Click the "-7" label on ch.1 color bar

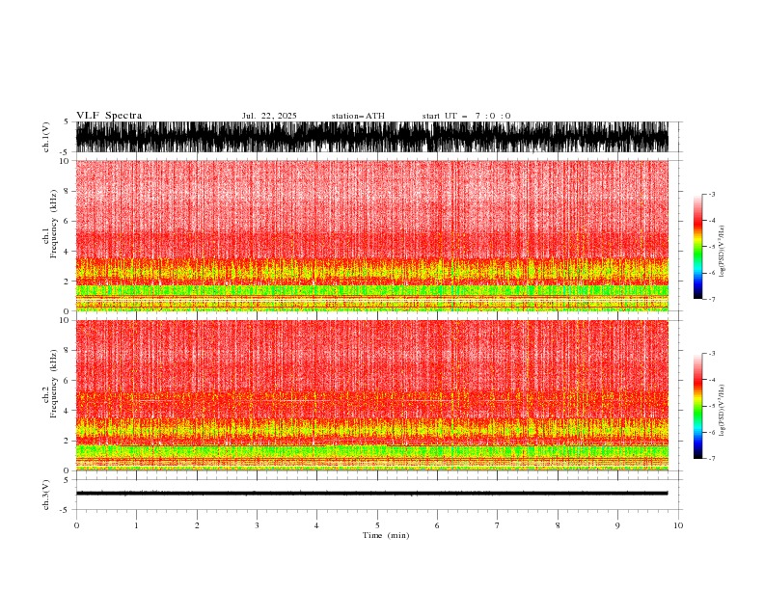(x=711, y=299)
